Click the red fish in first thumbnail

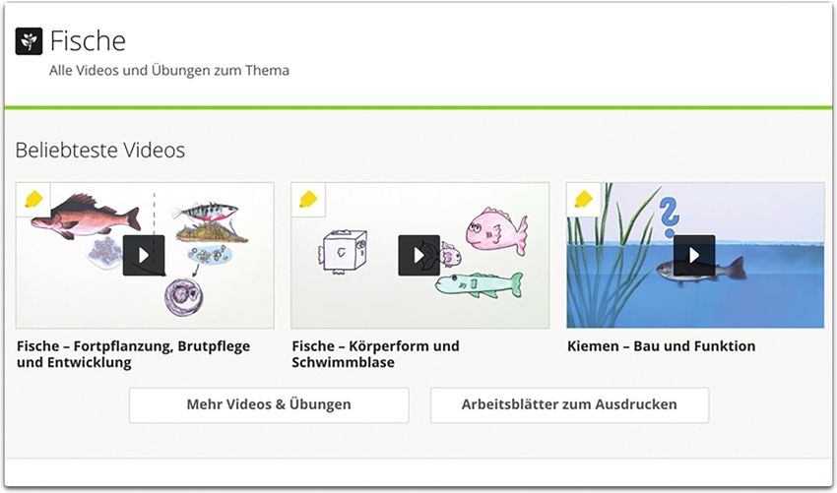[x=74, y=214]
